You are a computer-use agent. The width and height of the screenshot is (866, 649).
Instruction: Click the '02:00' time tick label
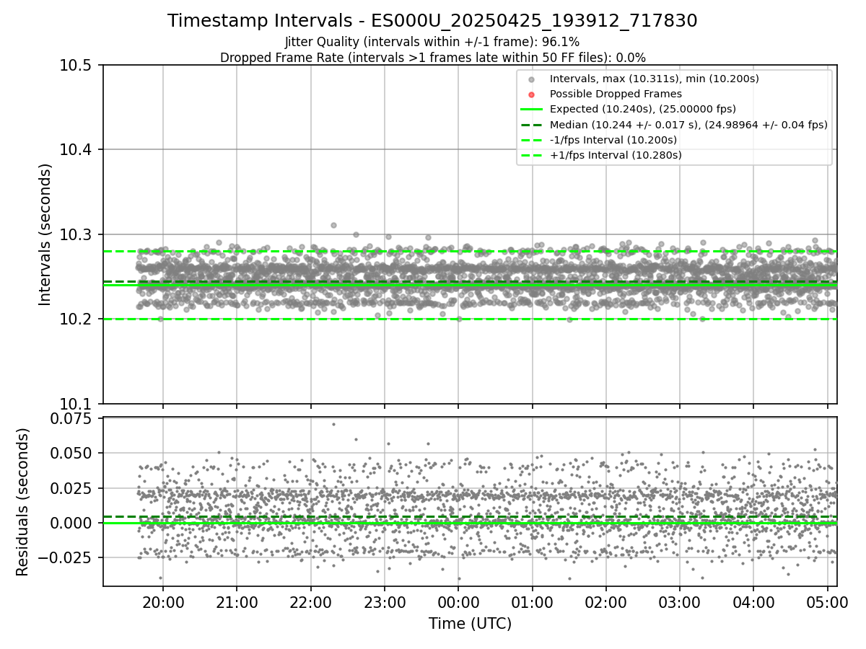[605, 602]
